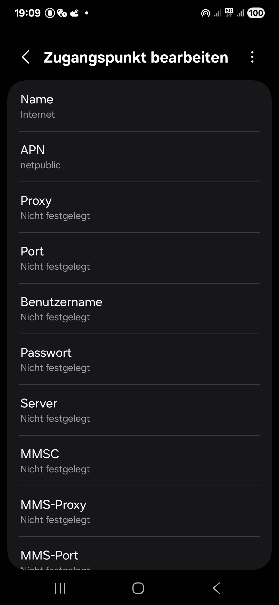Set the Benutzername entry
Image resolution: width=279 pixels, height=605 pixels.
139,309
